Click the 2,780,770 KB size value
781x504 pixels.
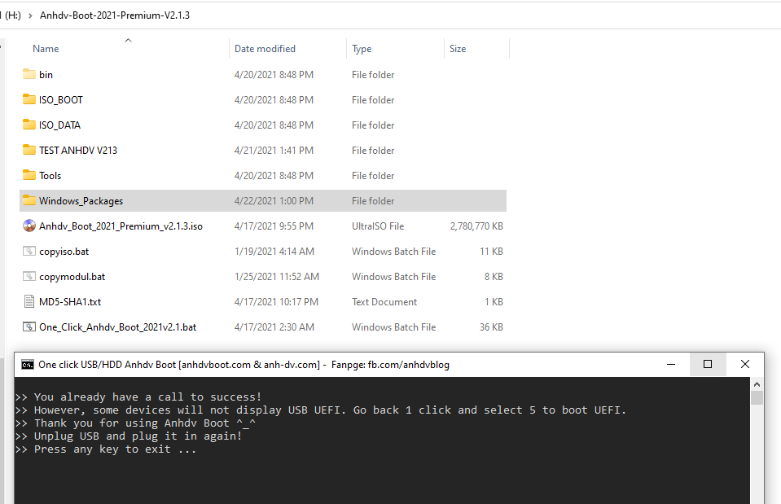coord(476,226)
